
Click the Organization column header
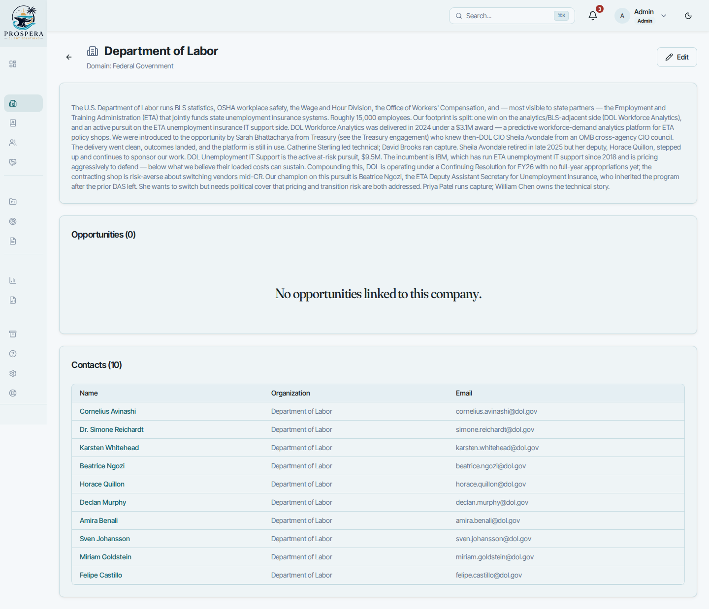click(290, 393)
